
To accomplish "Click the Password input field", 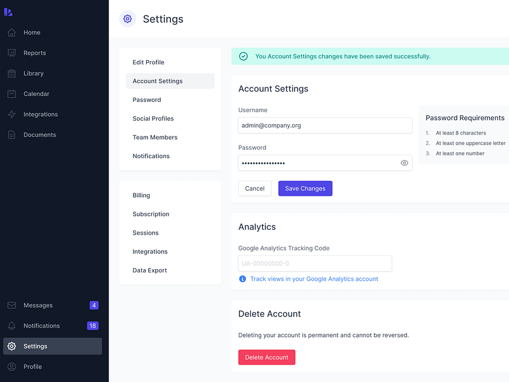I will (x=325, y=163).
